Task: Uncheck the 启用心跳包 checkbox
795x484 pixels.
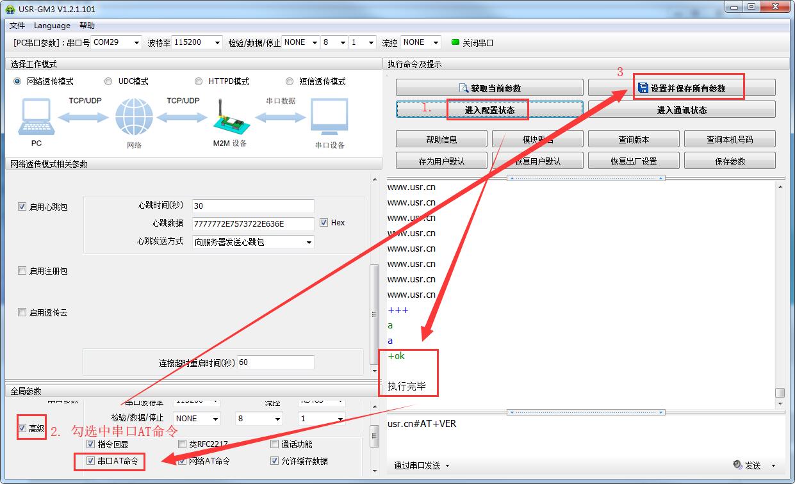Action: (22, 207)
